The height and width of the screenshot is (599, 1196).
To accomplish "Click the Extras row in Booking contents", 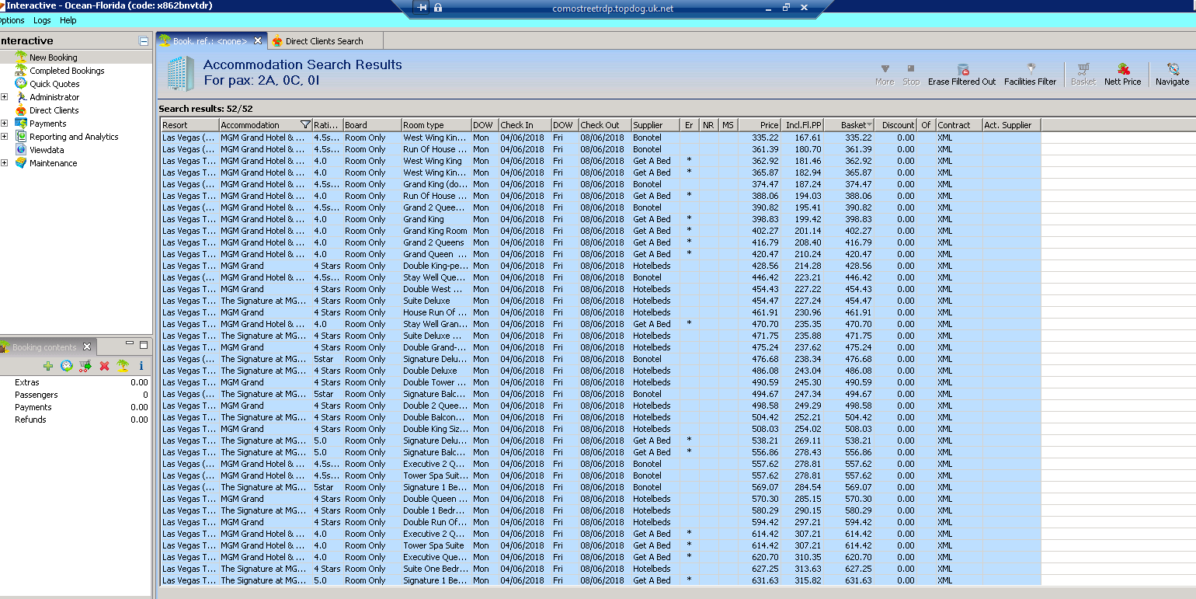I will (75, 382).
